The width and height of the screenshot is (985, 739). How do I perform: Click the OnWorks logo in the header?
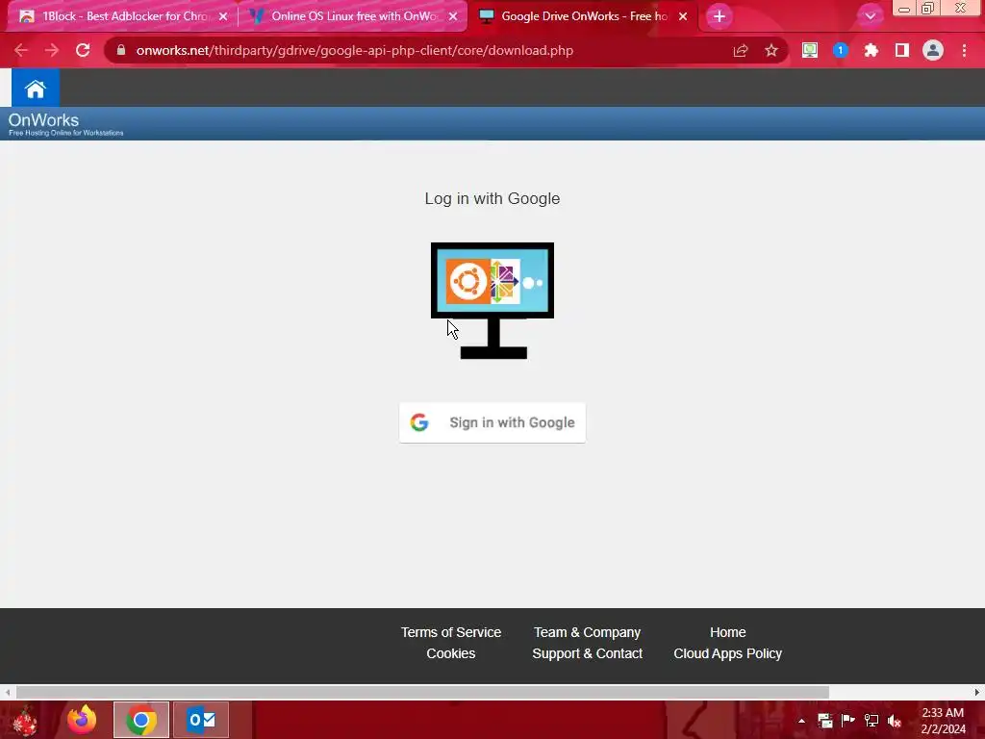[x=65, y=124]
